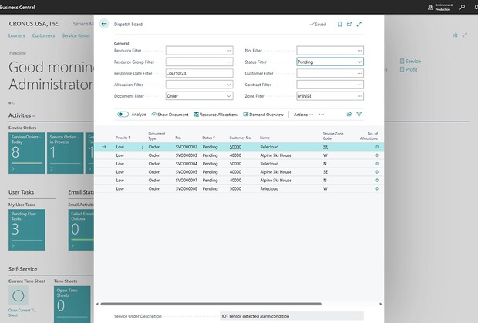478x323 pixels.
Task: Open Customer Filter lookup ellipsis
Action: [359, 73]
